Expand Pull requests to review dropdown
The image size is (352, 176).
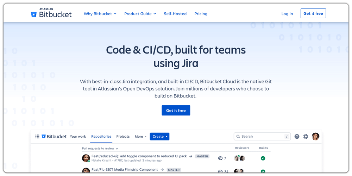[x=100, y=149]
